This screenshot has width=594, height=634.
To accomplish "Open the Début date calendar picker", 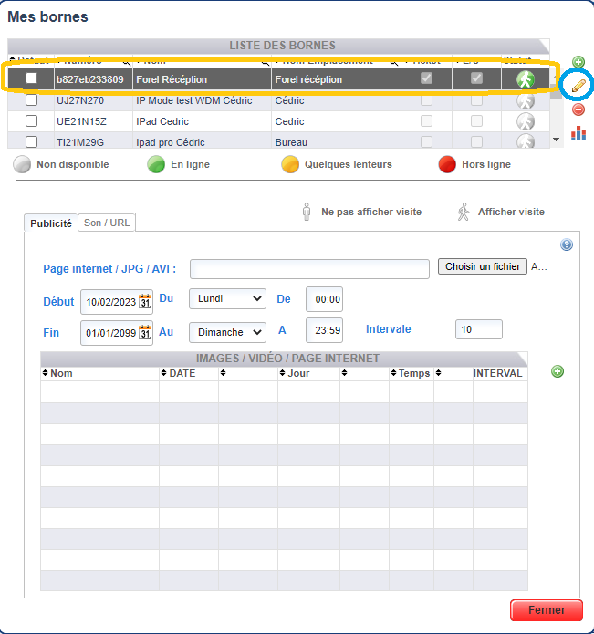I will tap(144, 301).
